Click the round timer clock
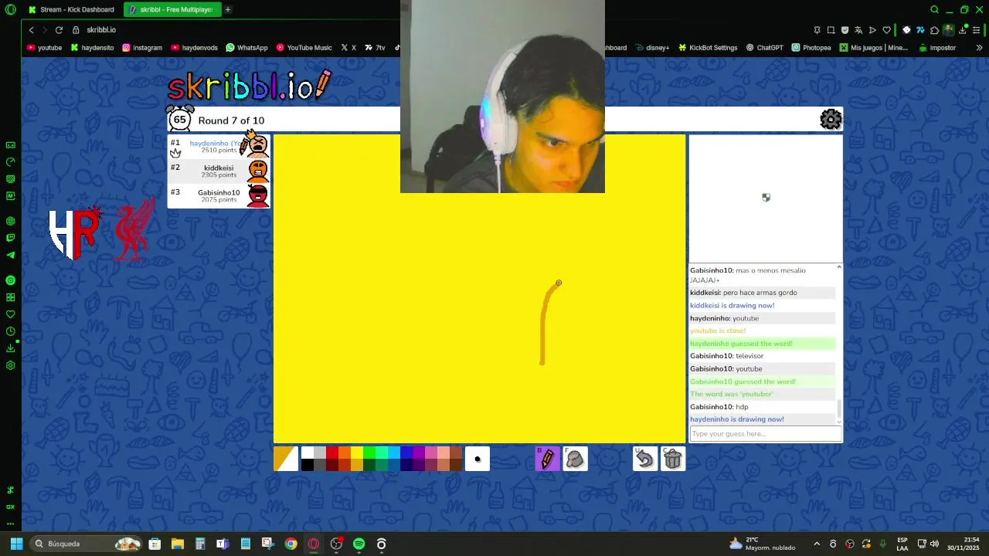This screenshot has width=989, height=556. (x=180, y=119)
